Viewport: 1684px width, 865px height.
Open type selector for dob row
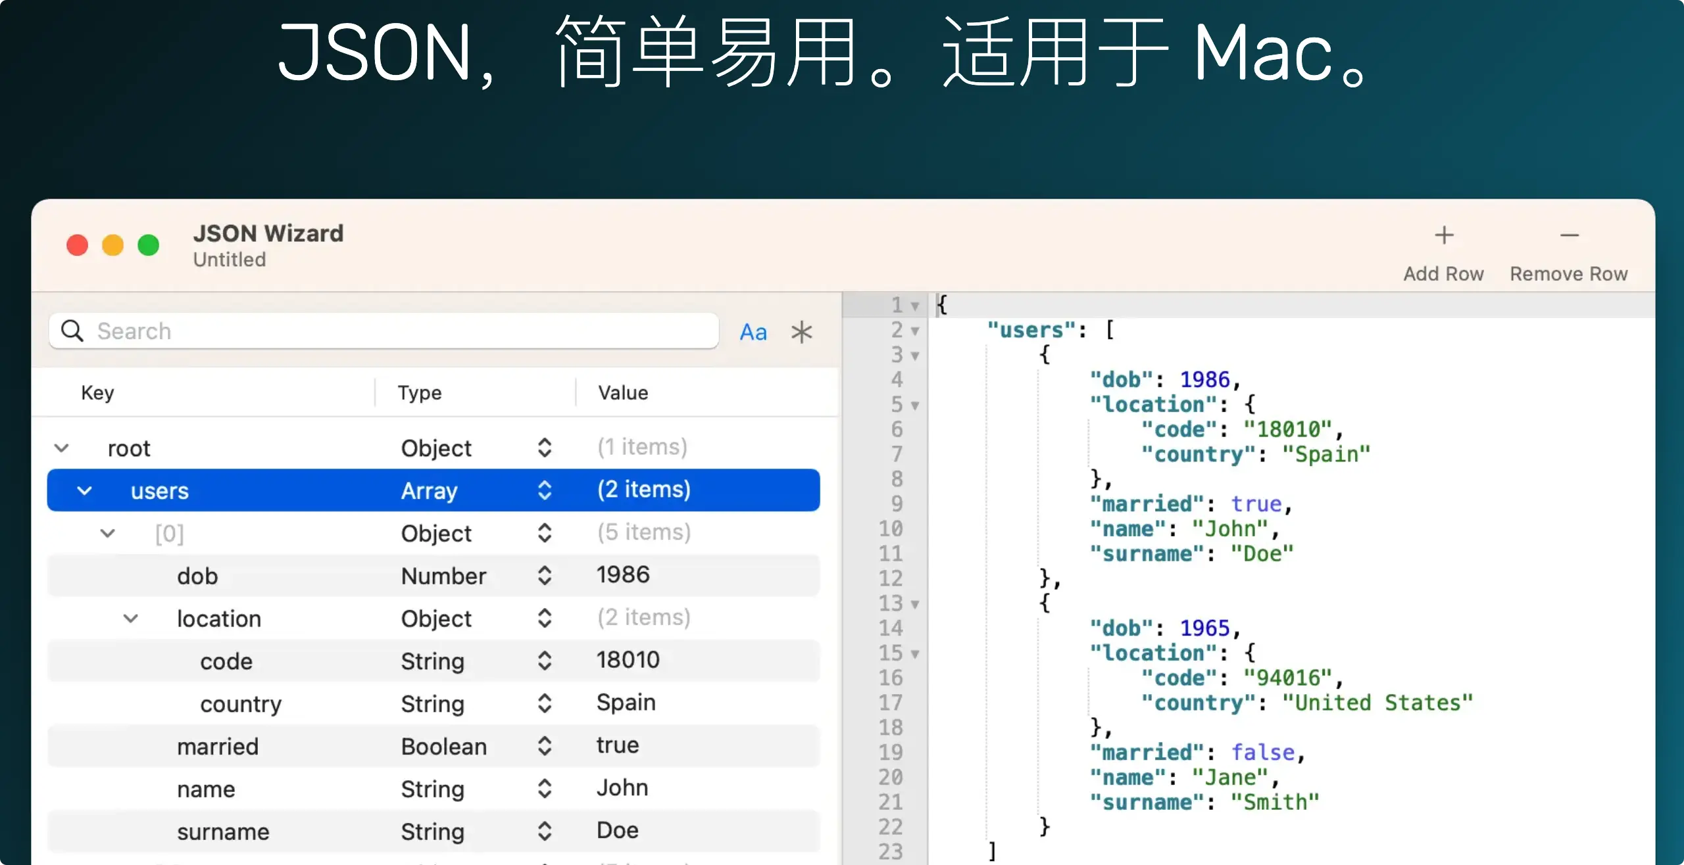(x=544, y=576)
